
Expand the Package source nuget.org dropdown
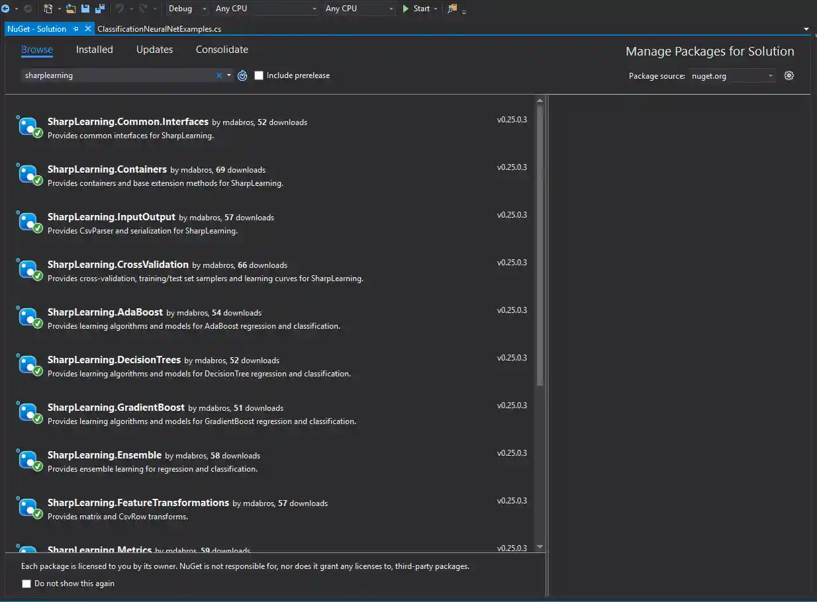point(732,76)
